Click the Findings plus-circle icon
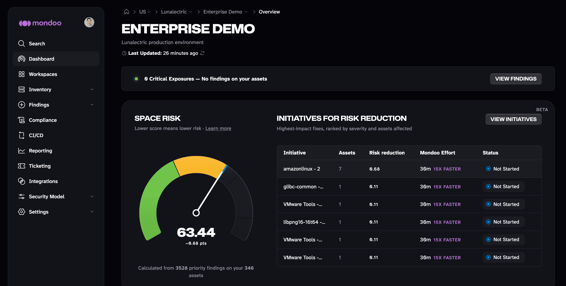Screen dimensions: 566x286 tap(22, 105)
